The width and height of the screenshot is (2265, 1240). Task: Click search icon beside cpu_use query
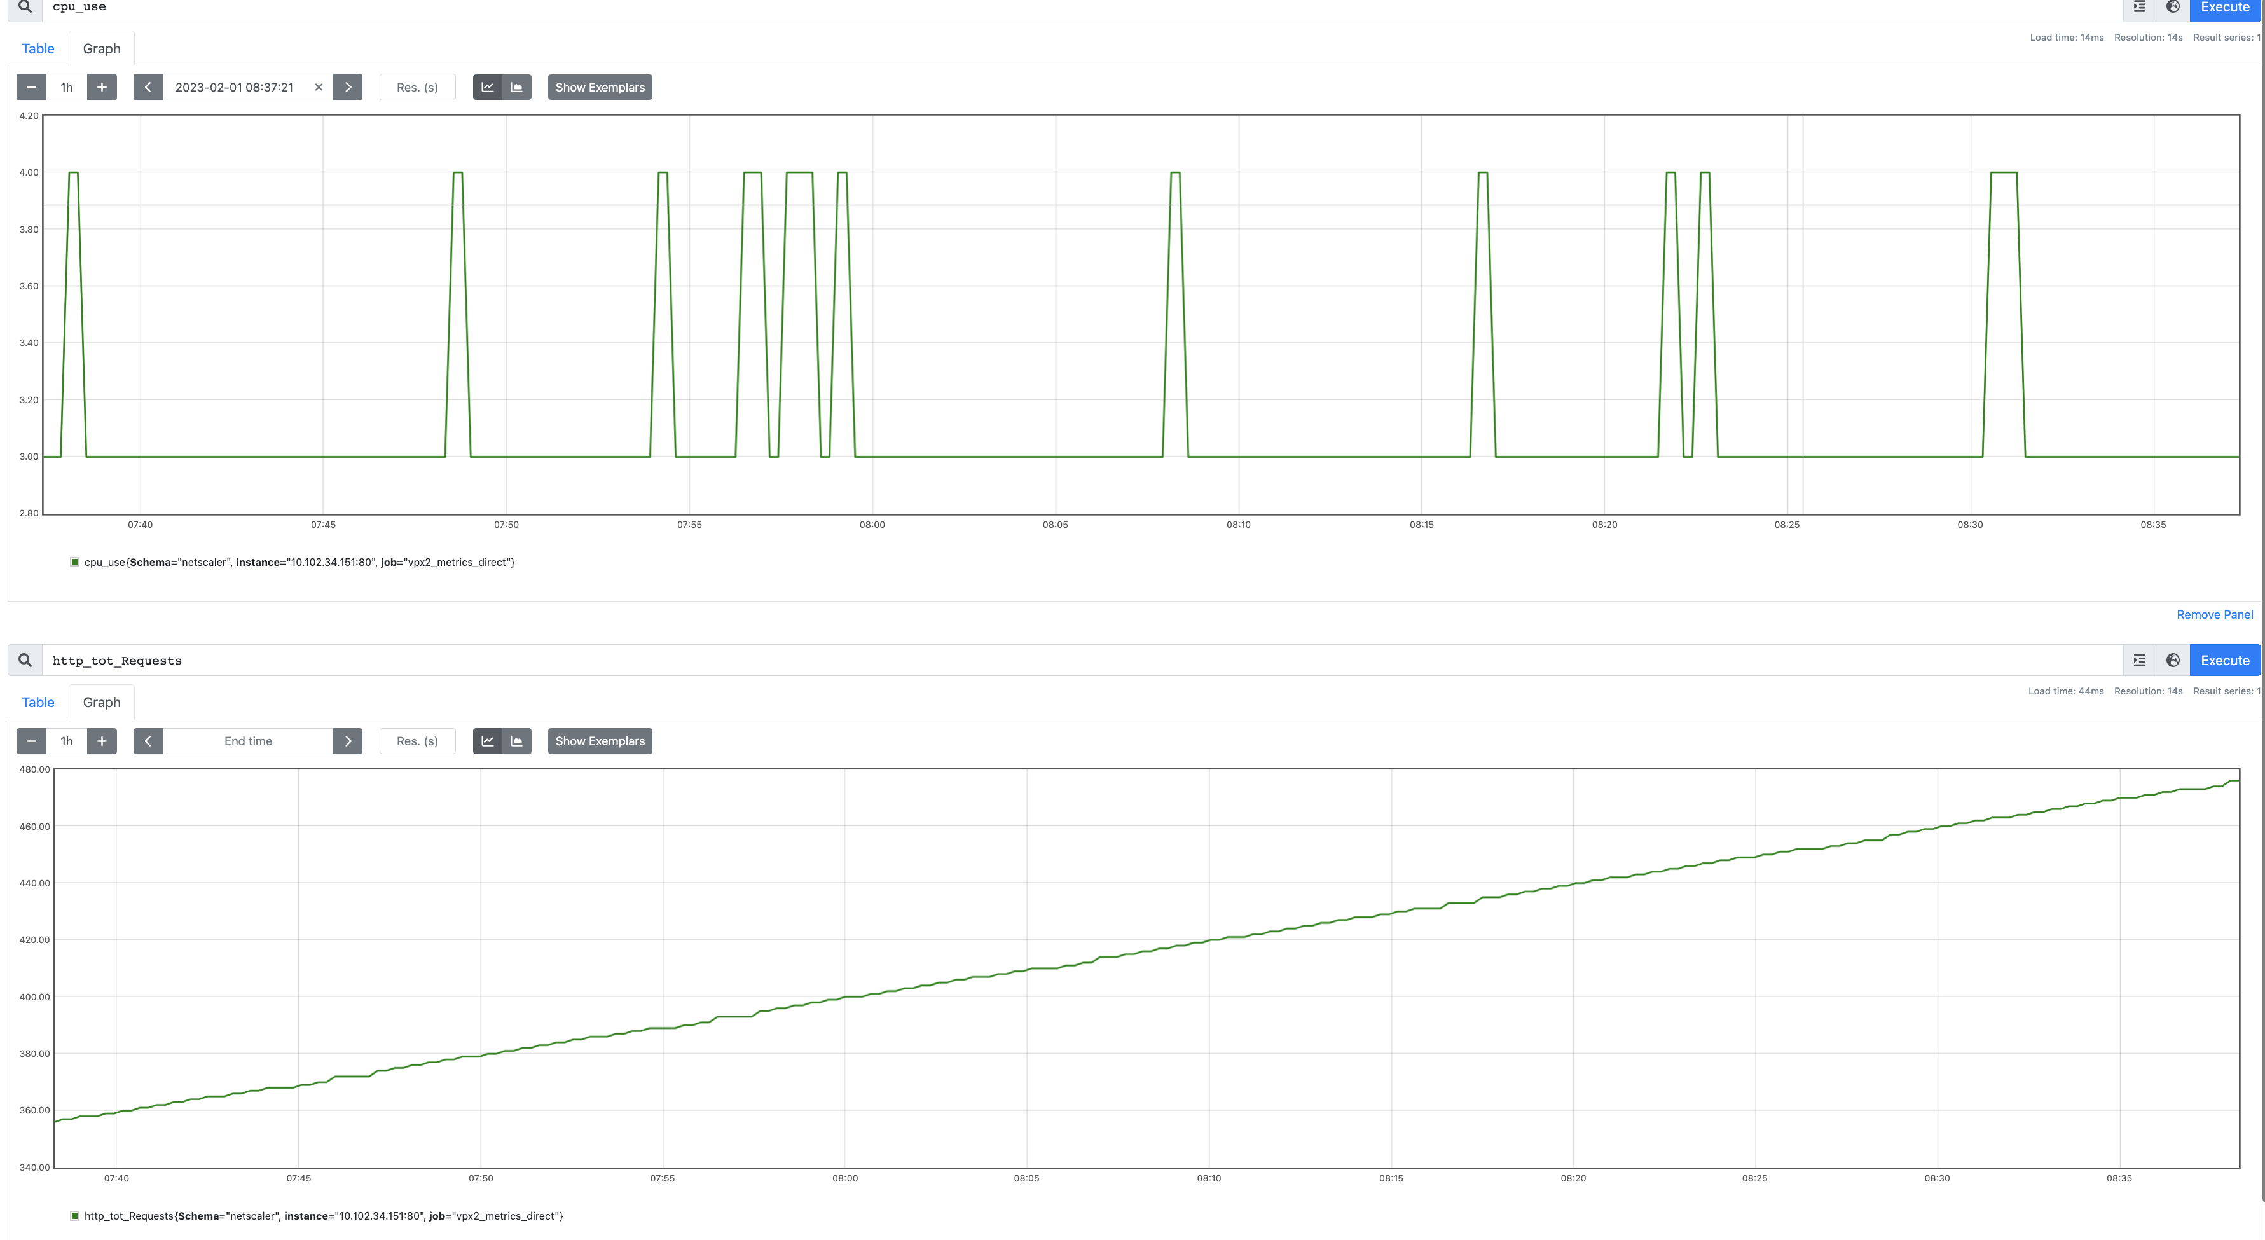(x=25, y=8)
